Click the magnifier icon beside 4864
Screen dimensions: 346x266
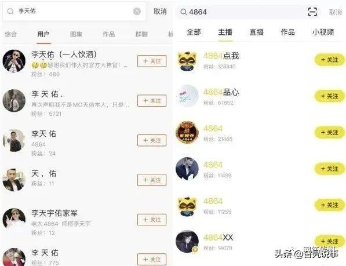(x=184, y=12)
